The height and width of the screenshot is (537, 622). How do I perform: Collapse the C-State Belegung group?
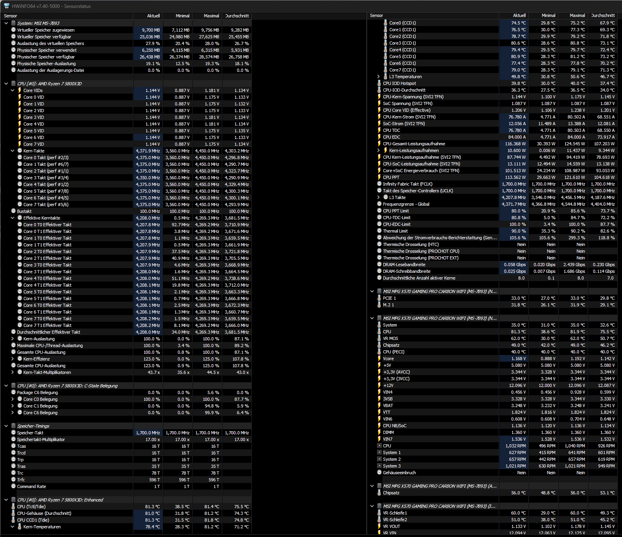tap(6, 386)
